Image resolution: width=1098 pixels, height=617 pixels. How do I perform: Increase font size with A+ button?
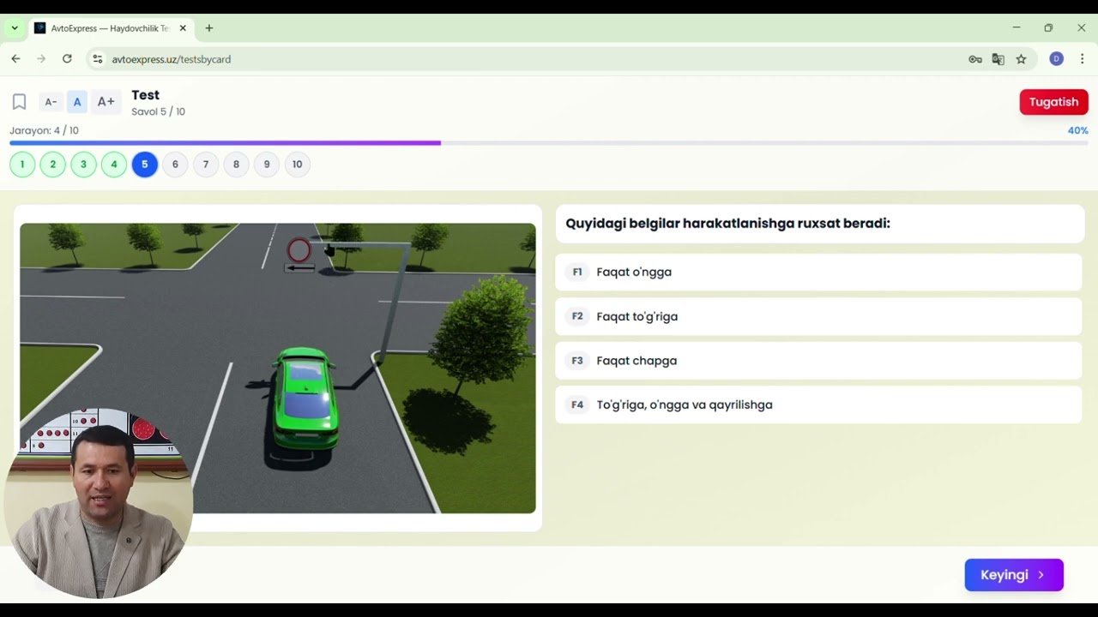pos(106,102)
